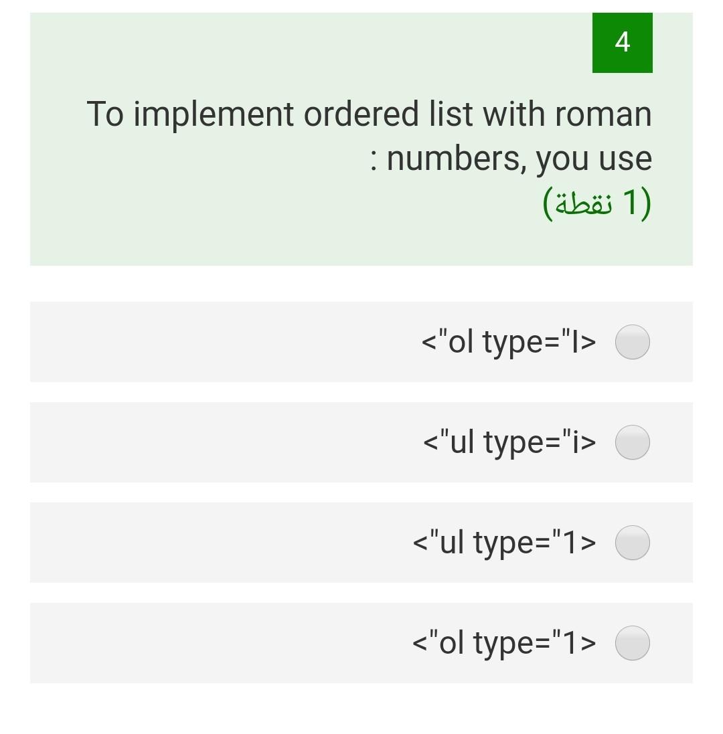This screenshot has height=734, width=723.
Task: Click the fourth answer option row
Action: (x=361, y=643)
